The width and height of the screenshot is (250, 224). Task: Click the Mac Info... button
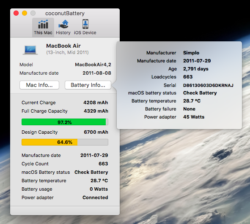pos(39,85)
